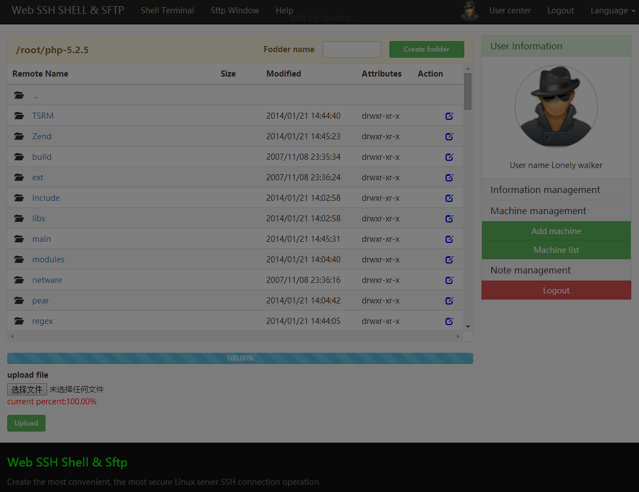Click folder icon next to TSRM
Screen dimensions: 639x492
click(x=19, y=116)
